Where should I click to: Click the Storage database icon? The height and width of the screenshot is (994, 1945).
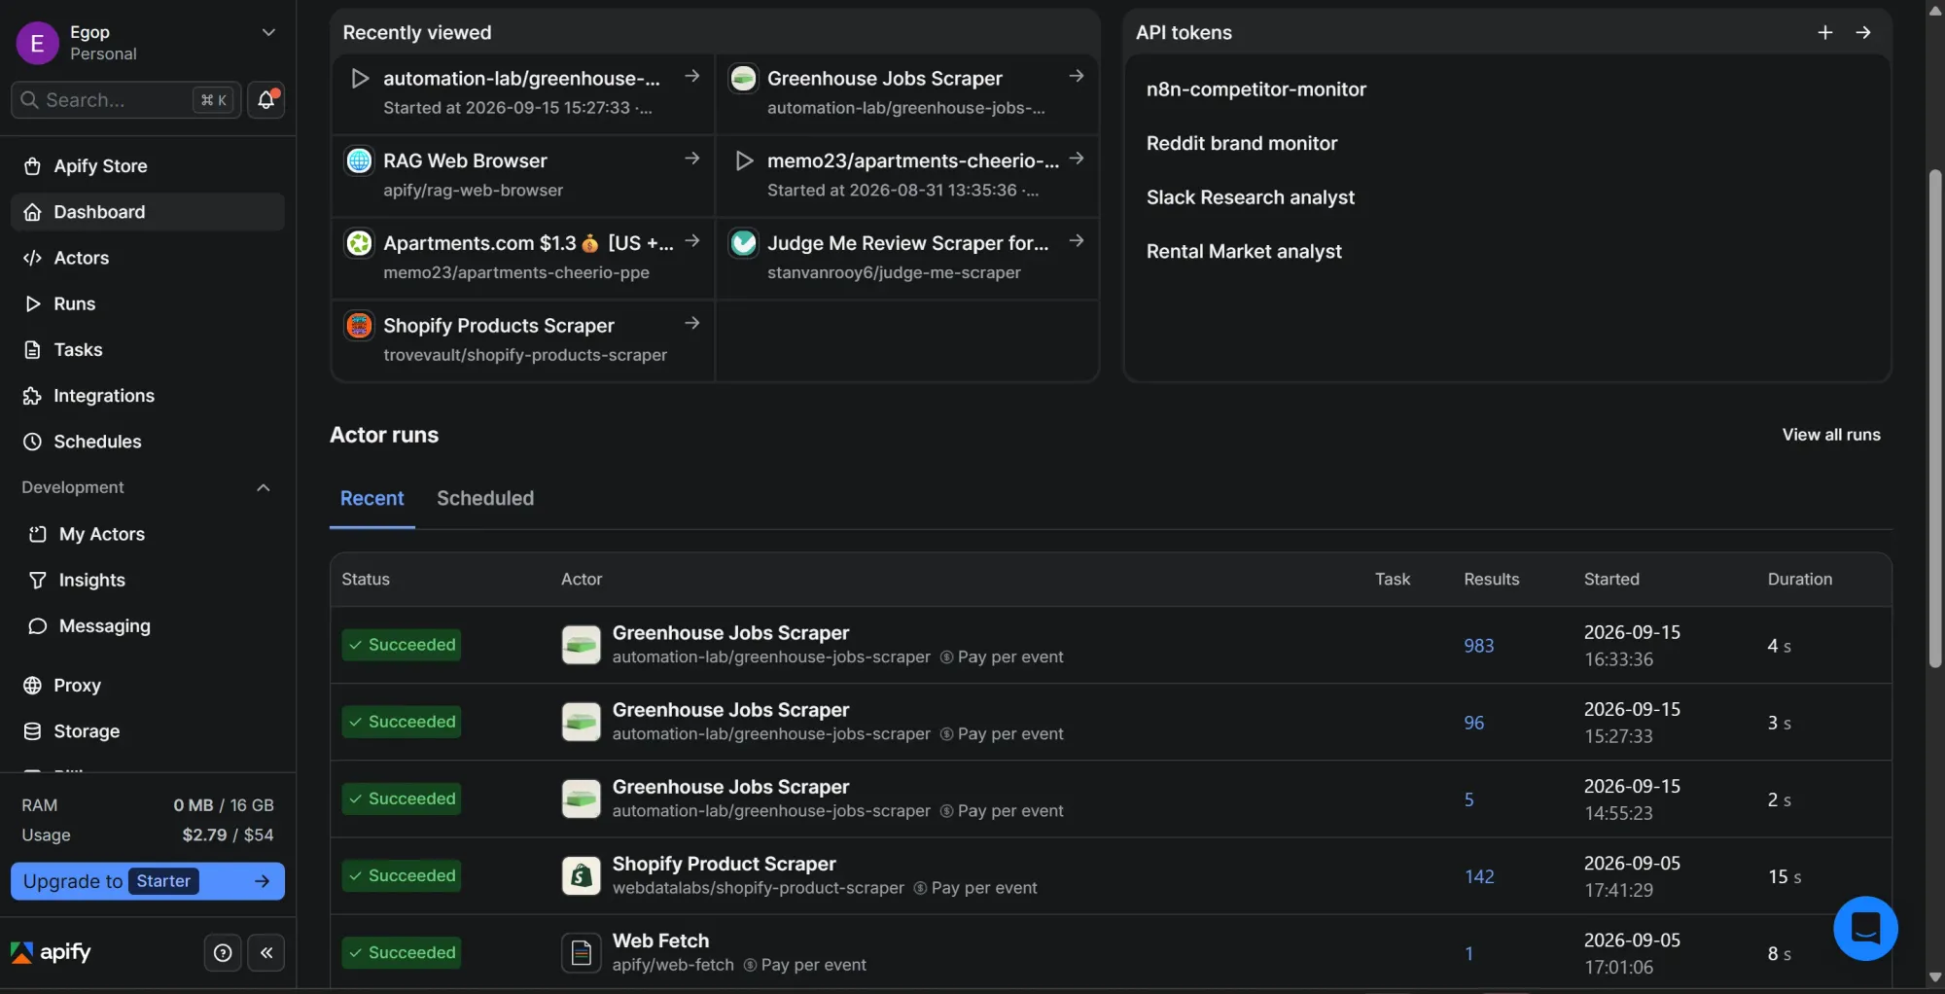(32, 731)
